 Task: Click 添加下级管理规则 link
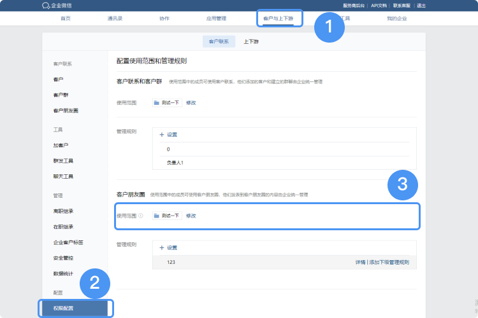point(389,262)
